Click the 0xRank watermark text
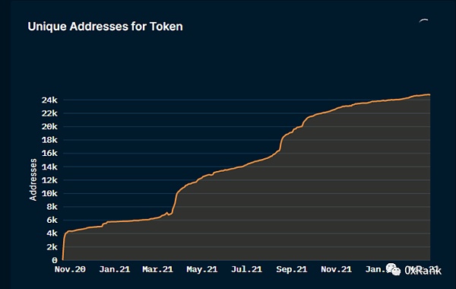 coord(423,271)
